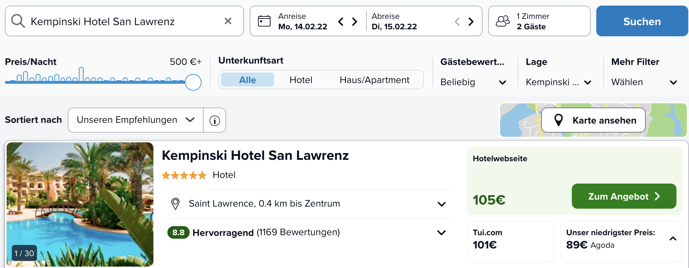Click the green Zum Angebot button
689x268 pixels.
tap(624, 196)
